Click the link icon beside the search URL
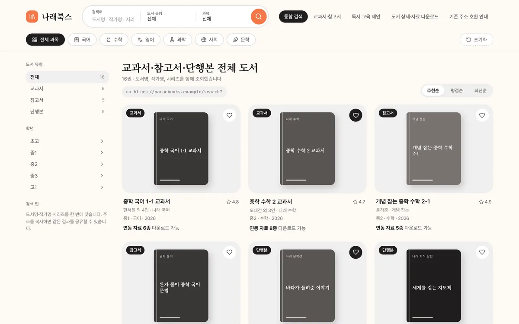This screenshot has height=324, width=519. (x=128, y=92)
